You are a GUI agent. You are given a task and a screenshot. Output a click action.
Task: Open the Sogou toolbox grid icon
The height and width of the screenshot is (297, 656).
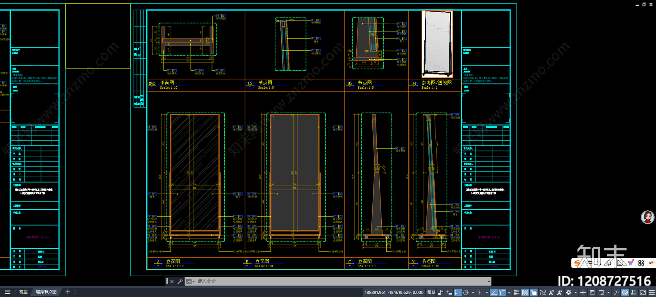(x=641, y=263)
